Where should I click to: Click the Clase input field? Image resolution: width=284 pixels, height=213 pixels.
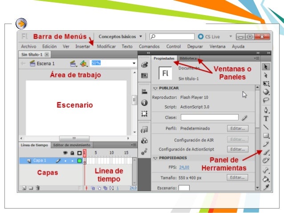(210, 117)
